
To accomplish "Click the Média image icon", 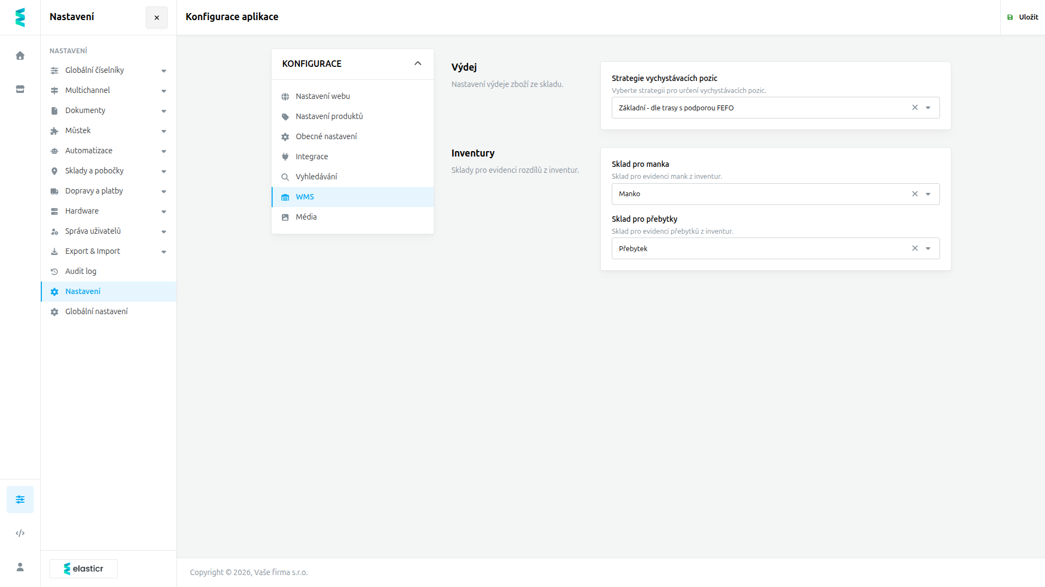I will pos(285,217).
